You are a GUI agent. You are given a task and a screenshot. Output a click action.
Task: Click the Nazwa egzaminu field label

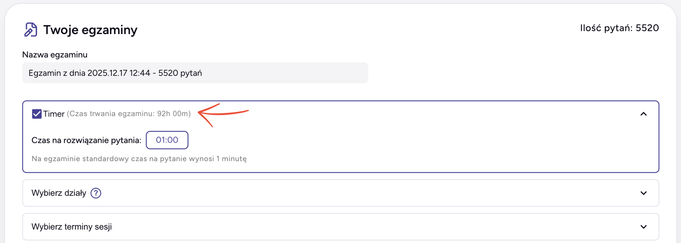[x=55, y=55]
